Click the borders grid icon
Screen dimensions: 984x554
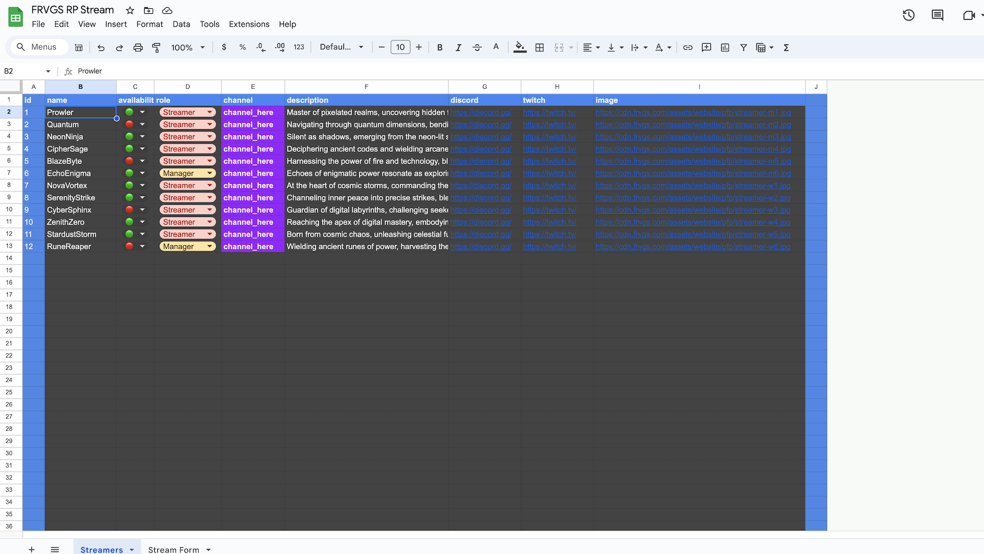pos(540,48)
